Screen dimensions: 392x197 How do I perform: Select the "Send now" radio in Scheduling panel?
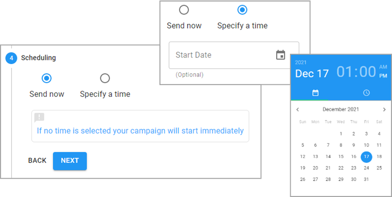(47, 79)
